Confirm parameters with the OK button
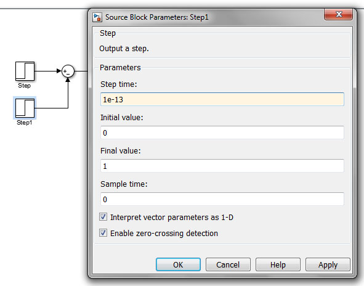This screenshot has width=364, height=286. coord(178,264)
